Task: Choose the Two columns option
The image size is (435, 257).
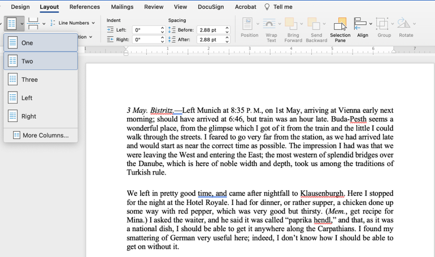Action: [x=41, y=61]
